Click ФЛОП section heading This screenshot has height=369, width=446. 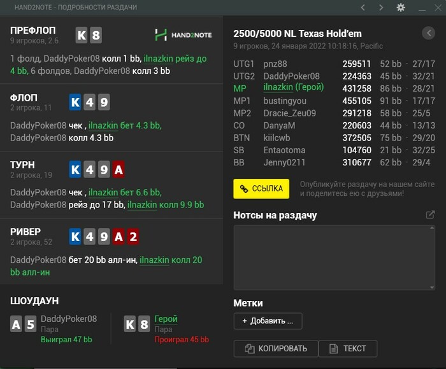pyautogui.click(x=24, y=98)
